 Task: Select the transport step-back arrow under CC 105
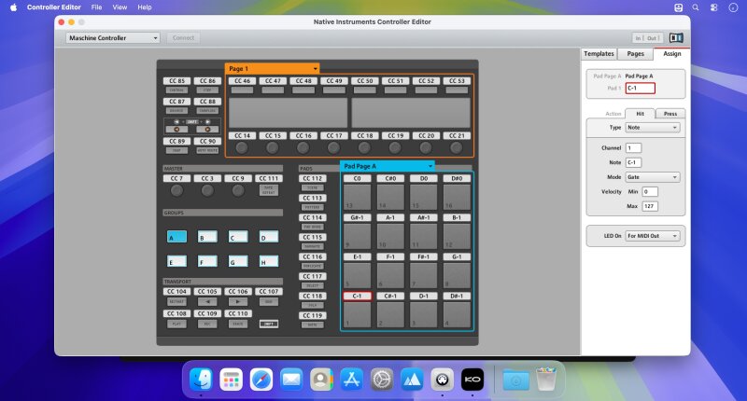pyautogui.click(x=207, y=301)
